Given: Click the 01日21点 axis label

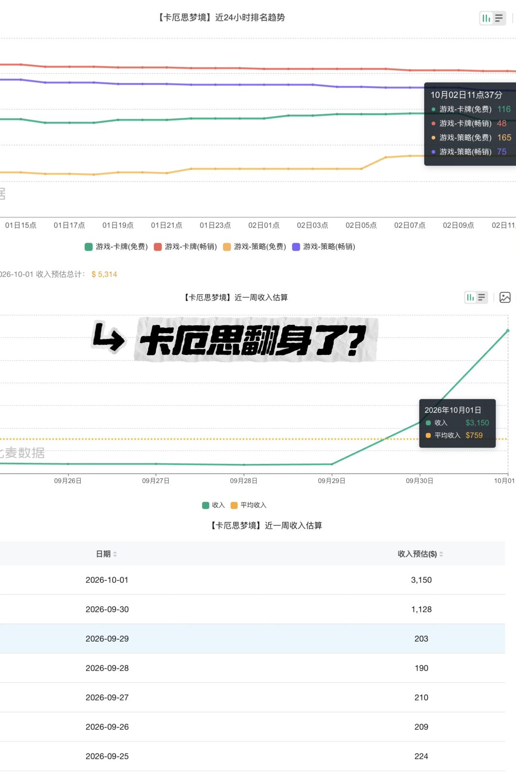Looking at the screenshot, I should tap(167, 225).
